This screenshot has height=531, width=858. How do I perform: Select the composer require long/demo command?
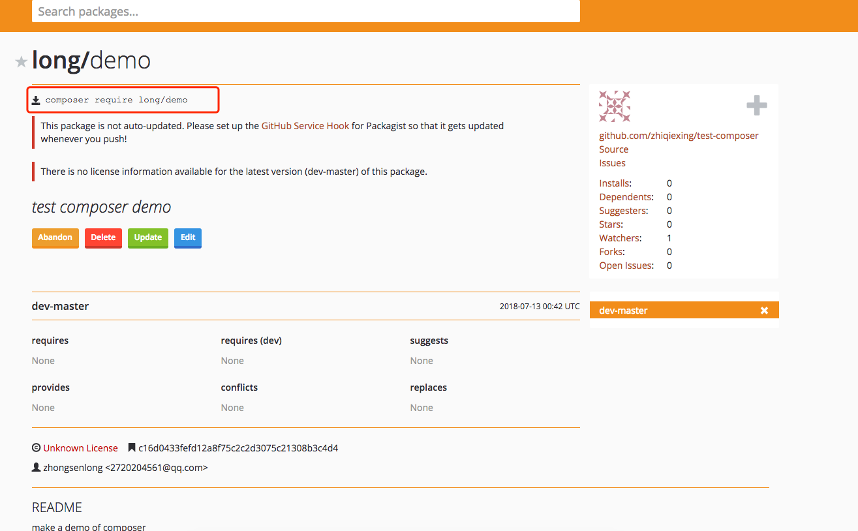click(116, 100)
